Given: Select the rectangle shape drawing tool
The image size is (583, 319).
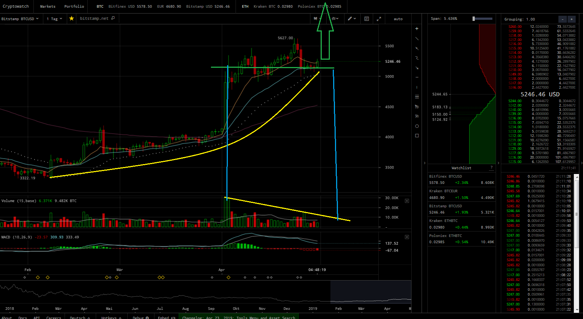Looking at the screenshot, I should (x=417, y=136).
